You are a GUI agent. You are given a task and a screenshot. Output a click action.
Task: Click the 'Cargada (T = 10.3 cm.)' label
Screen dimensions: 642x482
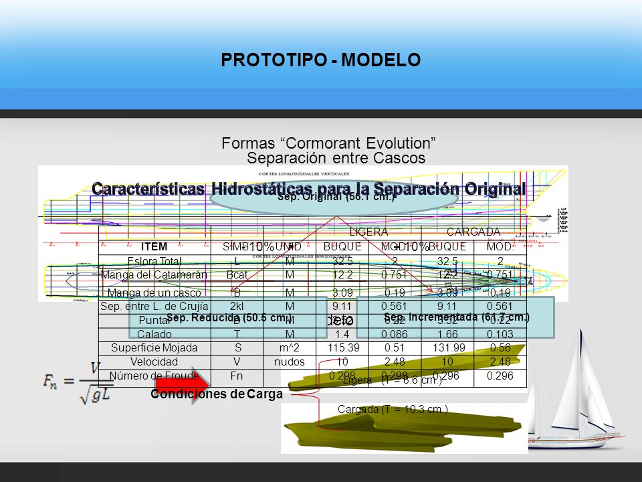(393, 409)
